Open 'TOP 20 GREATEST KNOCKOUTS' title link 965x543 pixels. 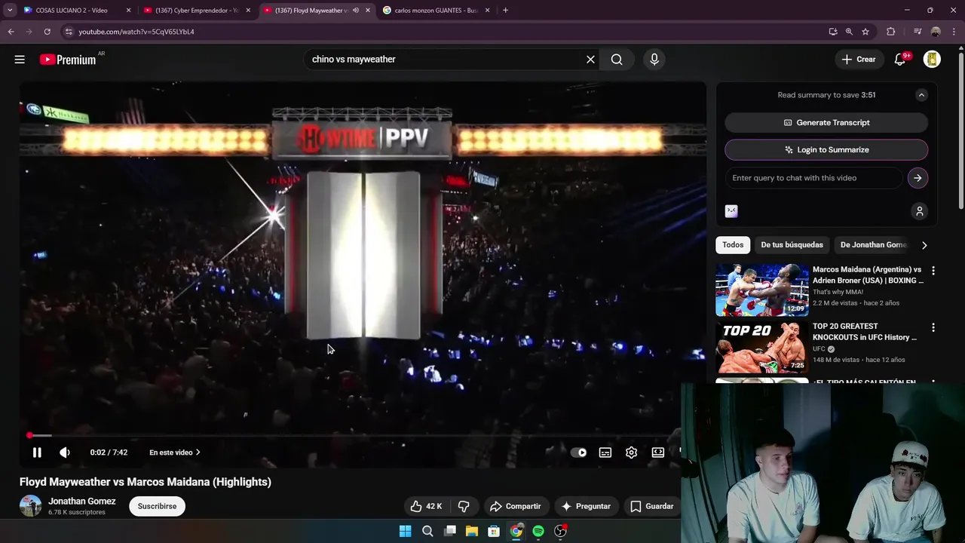tap(865, 332)
